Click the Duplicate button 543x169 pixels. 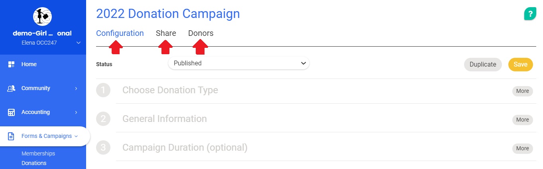[482, 65]
